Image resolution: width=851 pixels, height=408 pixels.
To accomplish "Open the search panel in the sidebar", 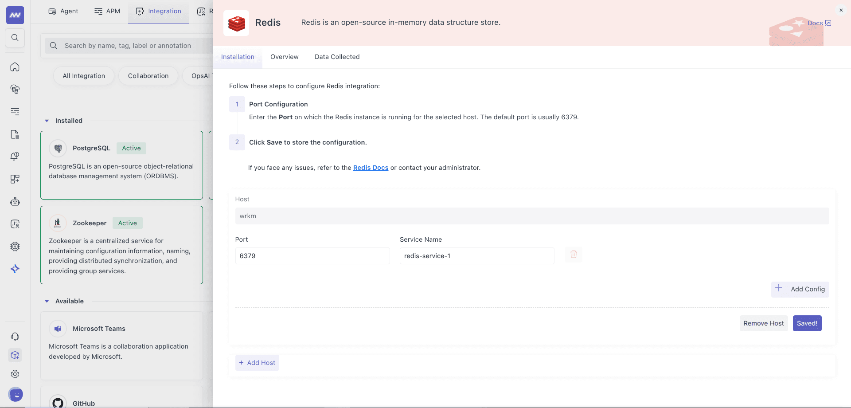I will click(15, 38).
